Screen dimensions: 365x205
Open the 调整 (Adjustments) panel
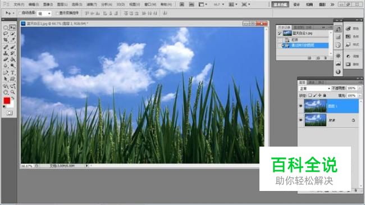(352, 56)
